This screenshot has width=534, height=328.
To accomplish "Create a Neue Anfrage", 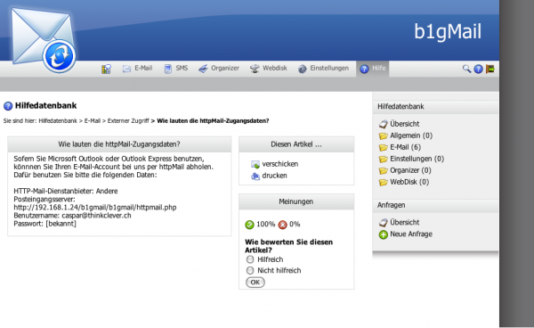I will pos(411,234).
